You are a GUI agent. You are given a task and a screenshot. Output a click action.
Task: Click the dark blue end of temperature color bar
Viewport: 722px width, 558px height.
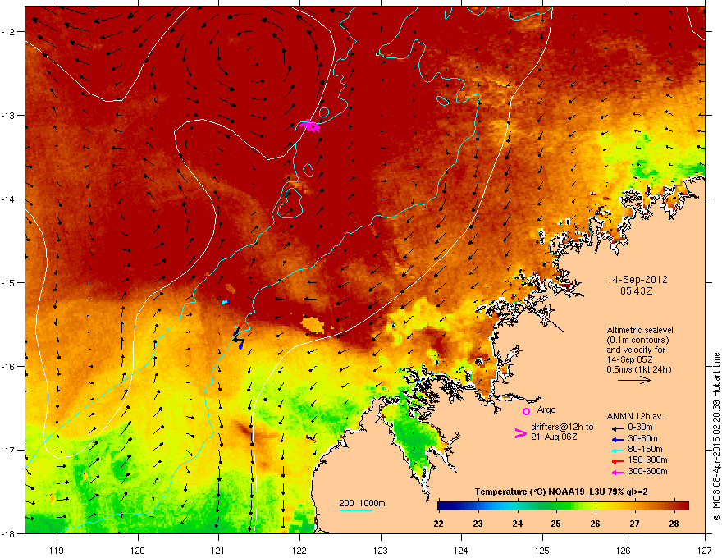(443, 505)
